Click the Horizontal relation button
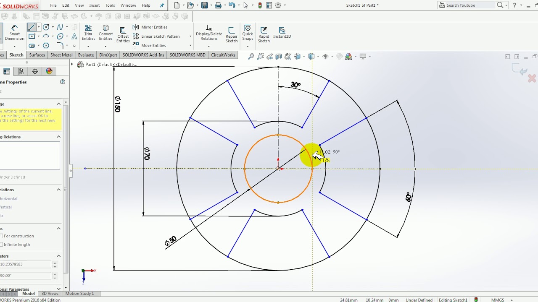This screenshot has height=302, width=538. [x=8, y=199]
